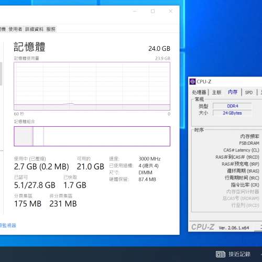The image size is (262, 262).
Task: Open the 服務 tab in Task Manager
Action: click(51, 29)
